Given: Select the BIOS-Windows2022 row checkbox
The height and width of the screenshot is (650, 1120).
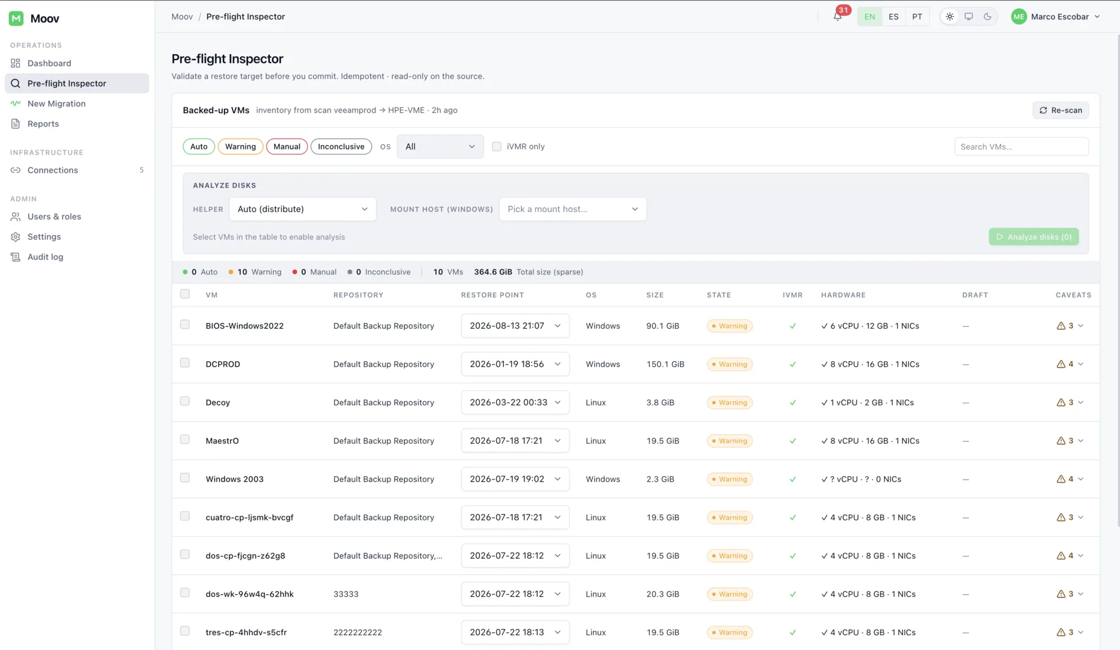Looking at the screenshot, I should click(x=185, y=325).
